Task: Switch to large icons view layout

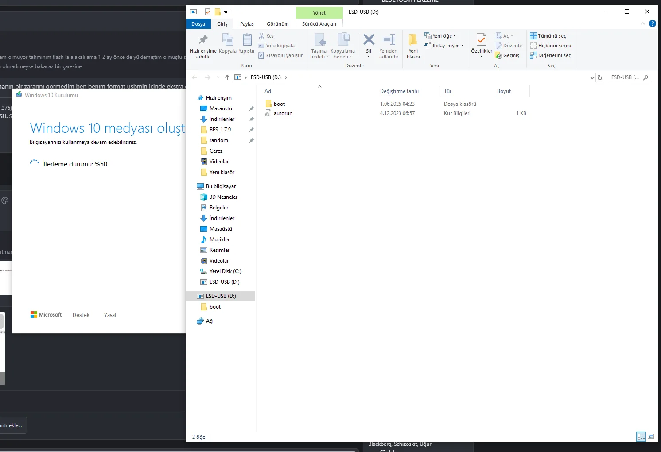Action: click(x=651, y=437)
